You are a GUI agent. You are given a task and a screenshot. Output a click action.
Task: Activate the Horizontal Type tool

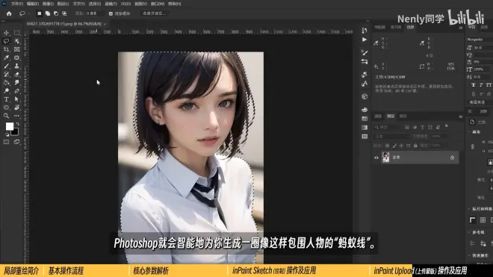pos(6,99)
